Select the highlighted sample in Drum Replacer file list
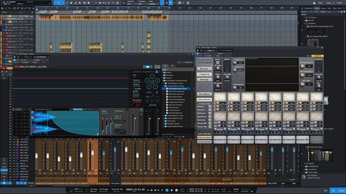 click(176, 88)
